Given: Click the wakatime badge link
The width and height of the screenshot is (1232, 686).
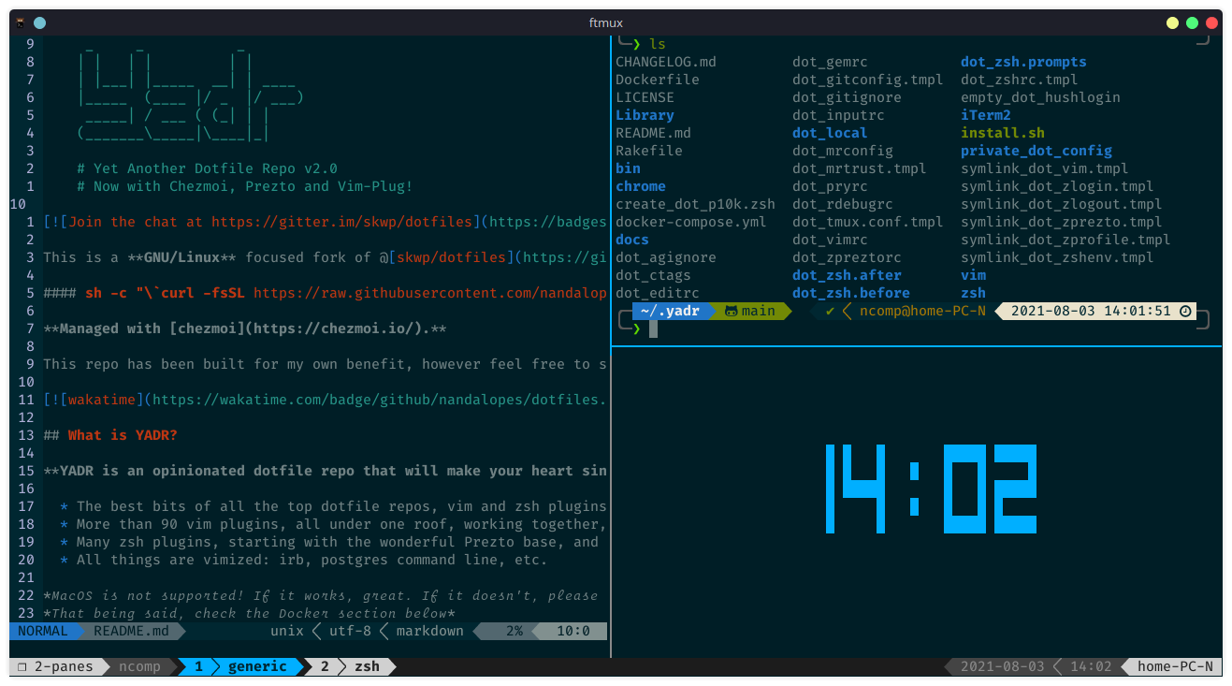Looking at the screenshot, I should click(100, 400).
